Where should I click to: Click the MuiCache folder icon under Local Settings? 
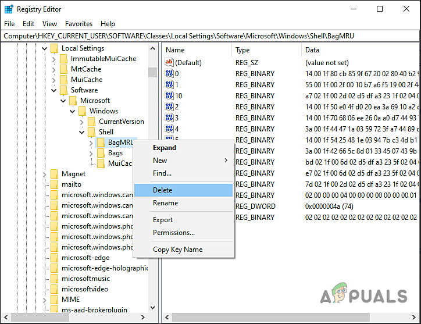pos(63,80)
